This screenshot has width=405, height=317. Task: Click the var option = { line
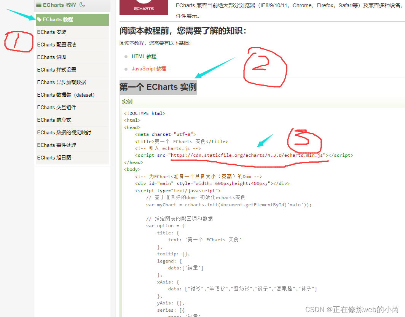(165, 226)
